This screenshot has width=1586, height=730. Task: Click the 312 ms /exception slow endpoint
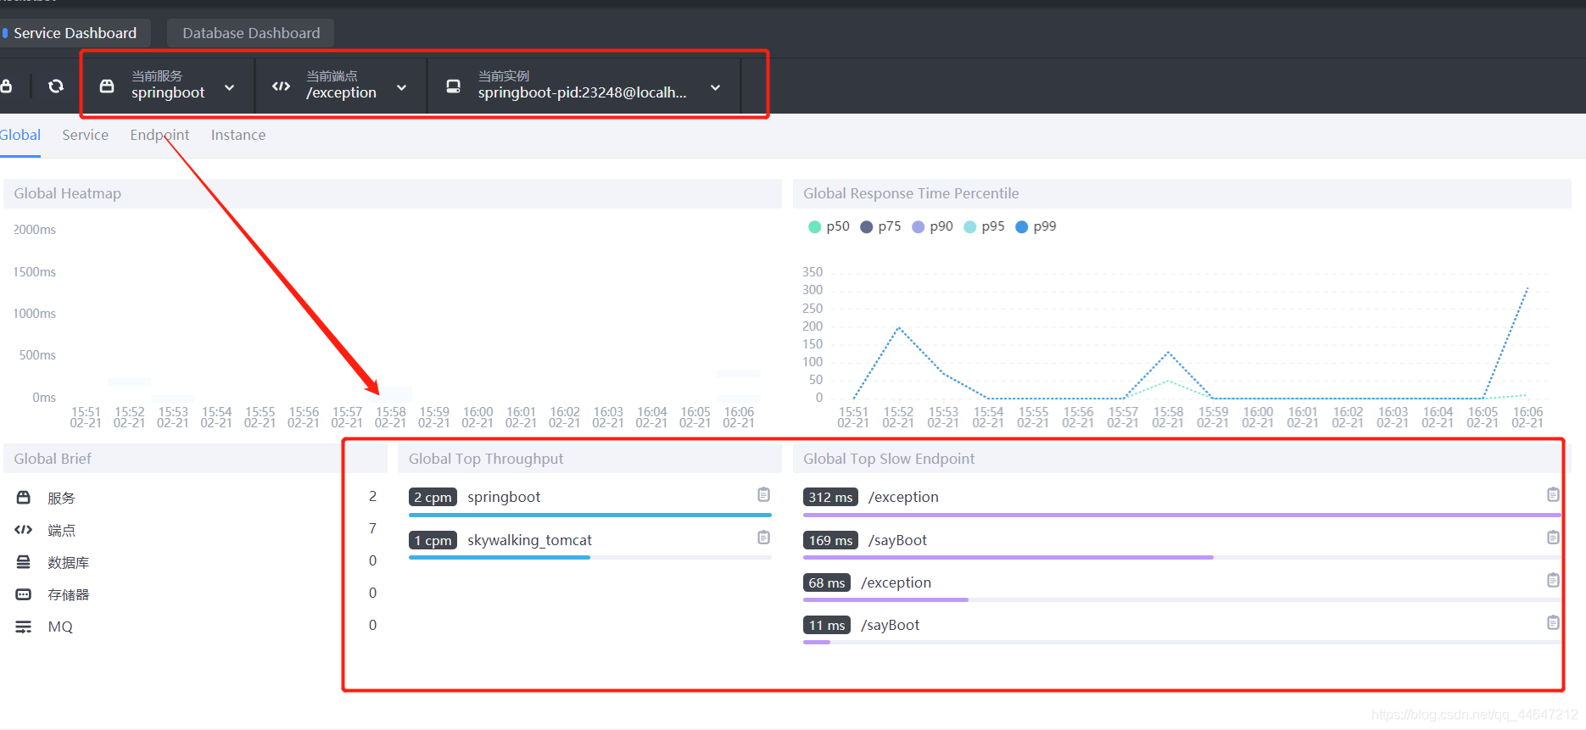pyautogui.click(x=903, y=497)
